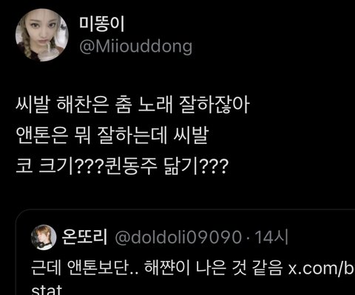Click the word 해찬은 in the tweet
Viewport: 355px width, 295px height.
pyautogui.click(x=82, y=105)
